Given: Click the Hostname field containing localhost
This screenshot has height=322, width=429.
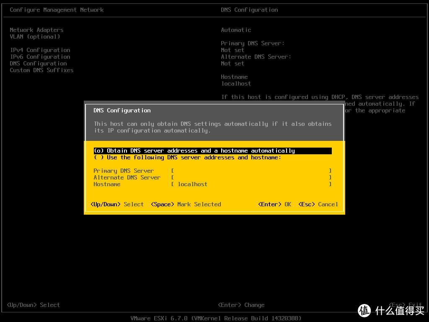Looking at the screenshot, I should (251, 184).
